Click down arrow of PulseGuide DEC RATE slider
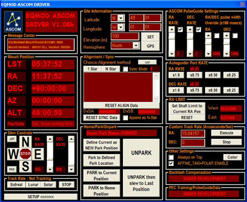 [x=190, y=54]
